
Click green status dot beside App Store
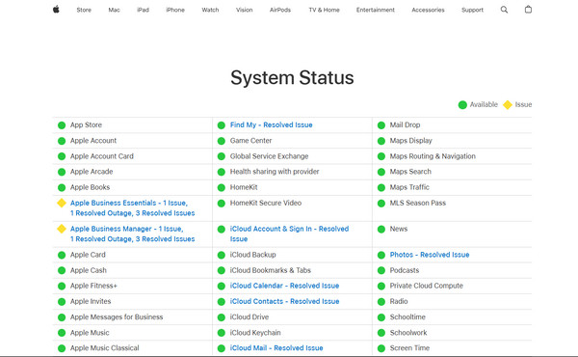point(62,125)
